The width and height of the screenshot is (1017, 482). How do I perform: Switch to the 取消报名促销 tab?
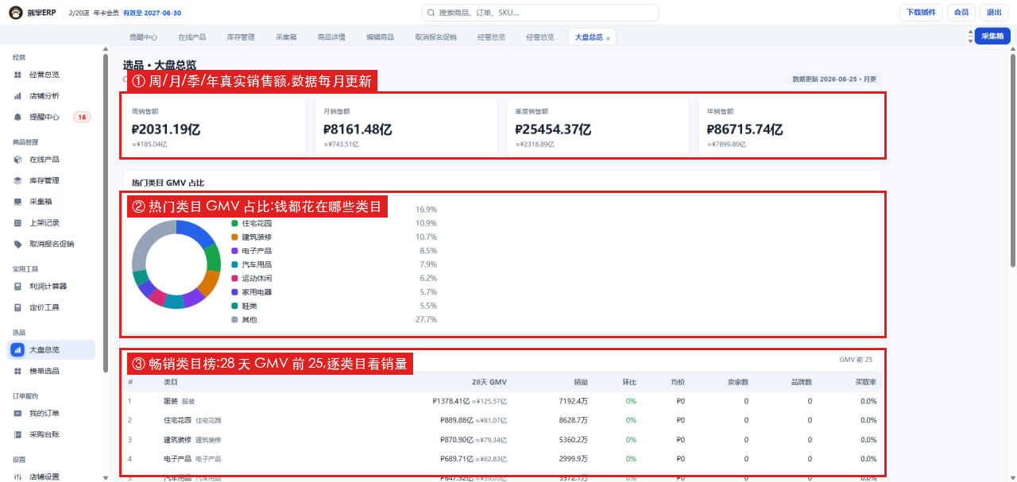[435, 37]
